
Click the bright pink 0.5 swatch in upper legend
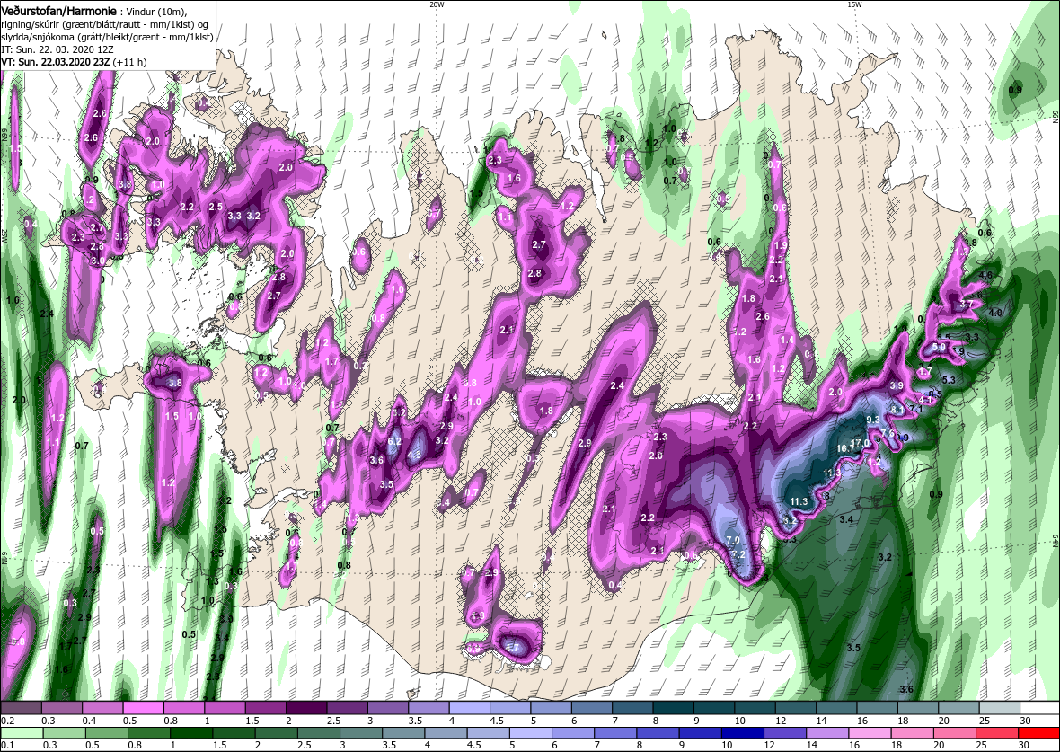click(x=144, y=708)
